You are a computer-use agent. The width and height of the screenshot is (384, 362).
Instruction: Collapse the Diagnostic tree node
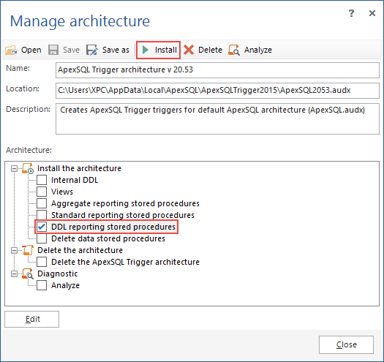(x=14, y=274)
